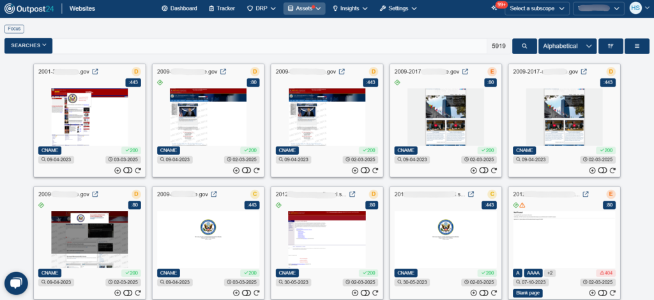
Task: Open notifications icon with 99+ badge
Action: pyautogui.click(x=495, y=8)
